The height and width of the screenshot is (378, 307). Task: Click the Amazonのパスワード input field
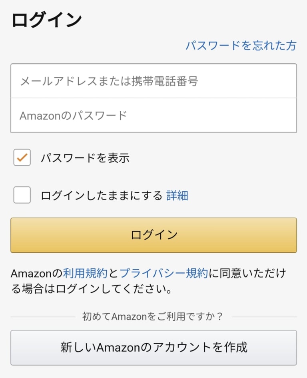(153, 115)
